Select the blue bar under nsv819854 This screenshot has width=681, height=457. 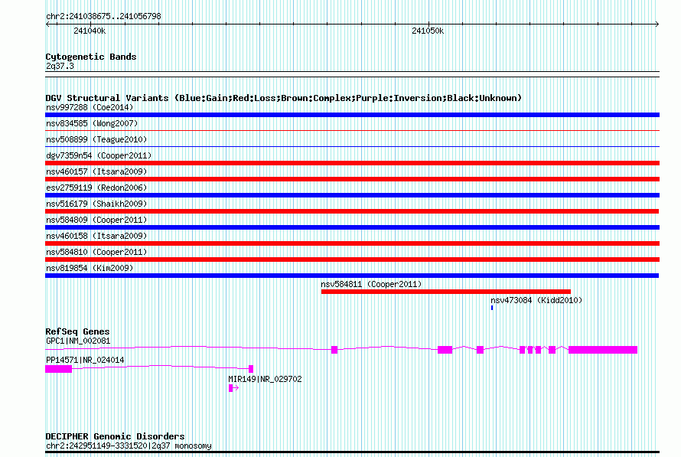(x=352, y=276)
